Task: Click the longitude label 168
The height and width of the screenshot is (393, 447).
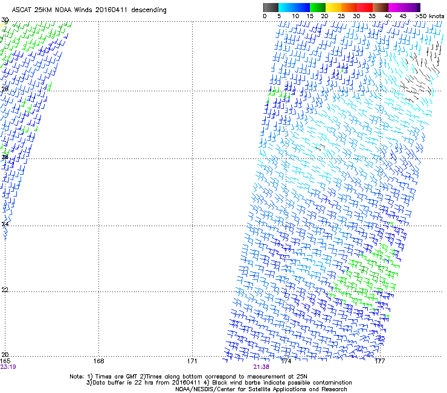Action: pos(99,361)
